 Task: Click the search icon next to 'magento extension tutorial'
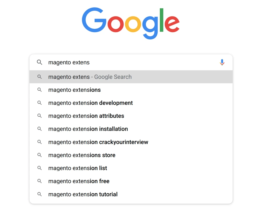pyautogui.click(x=39, y=194)
